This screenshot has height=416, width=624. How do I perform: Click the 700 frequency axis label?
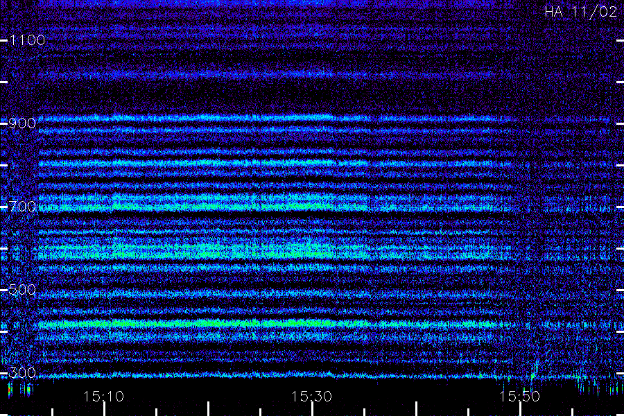point(22,207)
